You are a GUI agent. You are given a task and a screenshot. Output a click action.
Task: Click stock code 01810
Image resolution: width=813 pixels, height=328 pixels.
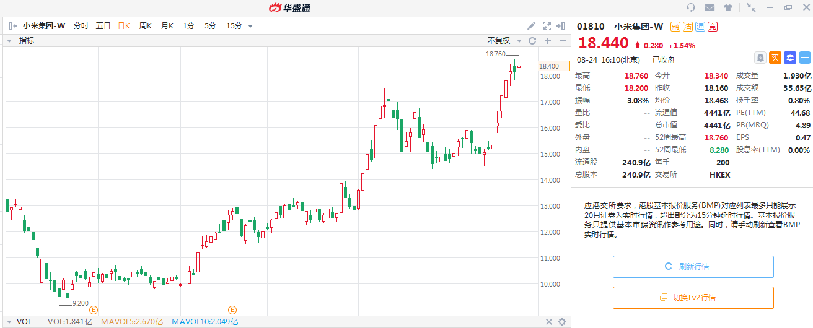(x=591, y=27)
